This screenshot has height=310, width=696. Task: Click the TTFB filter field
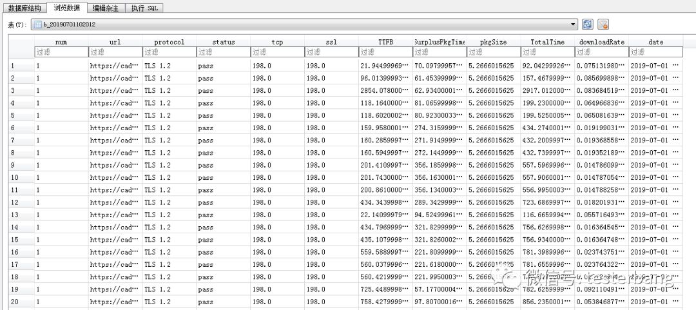tap(386, 52)
